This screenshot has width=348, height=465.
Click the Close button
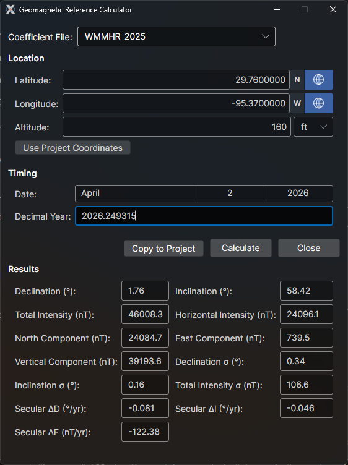pos(309,248)
